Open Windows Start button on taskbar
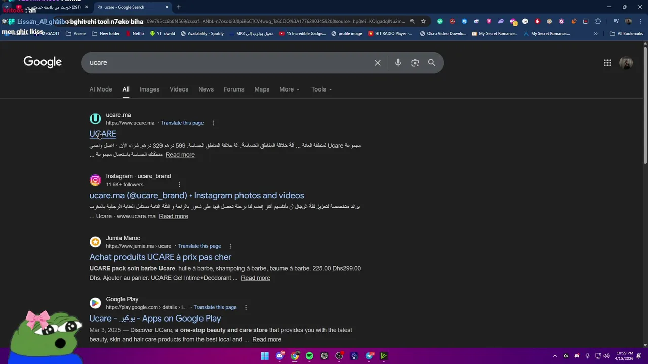The height and width of the screenshot is (364, 648). point(265,356)
